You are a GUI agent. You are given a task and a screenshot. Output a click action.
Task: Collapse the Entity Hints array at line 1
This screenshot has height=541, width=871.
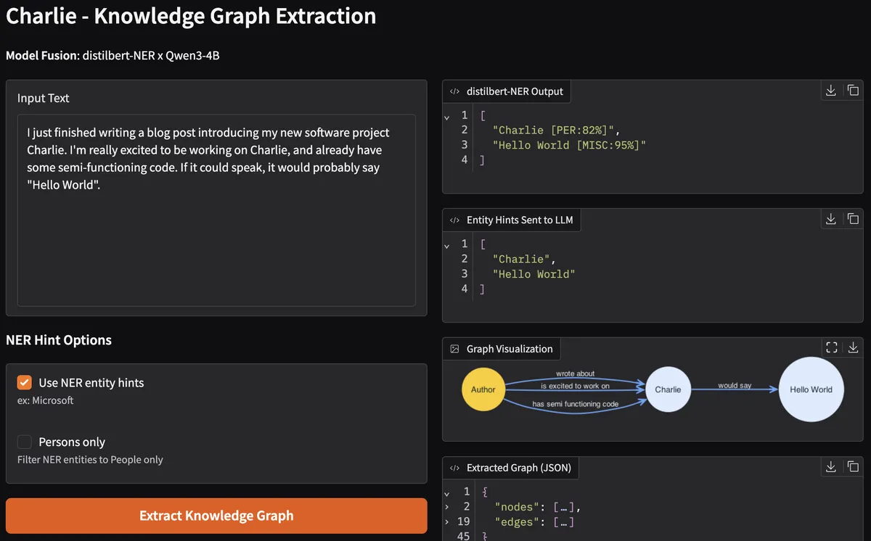point(447,245)
